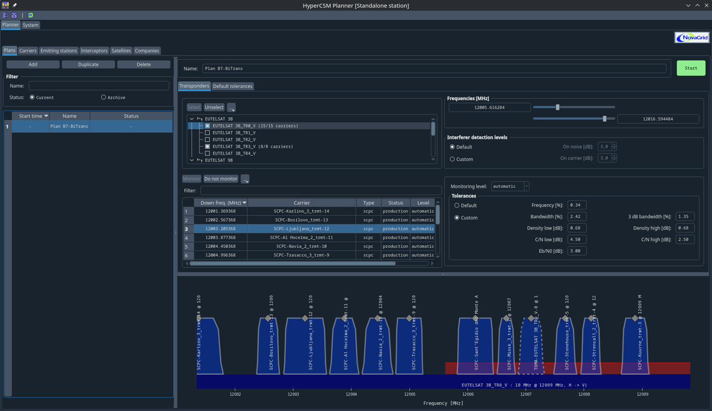712x411 pixels.
Task: Click diamond marker on TDMA-EUTELSAT dashed carrier
Action: [531, 319]
